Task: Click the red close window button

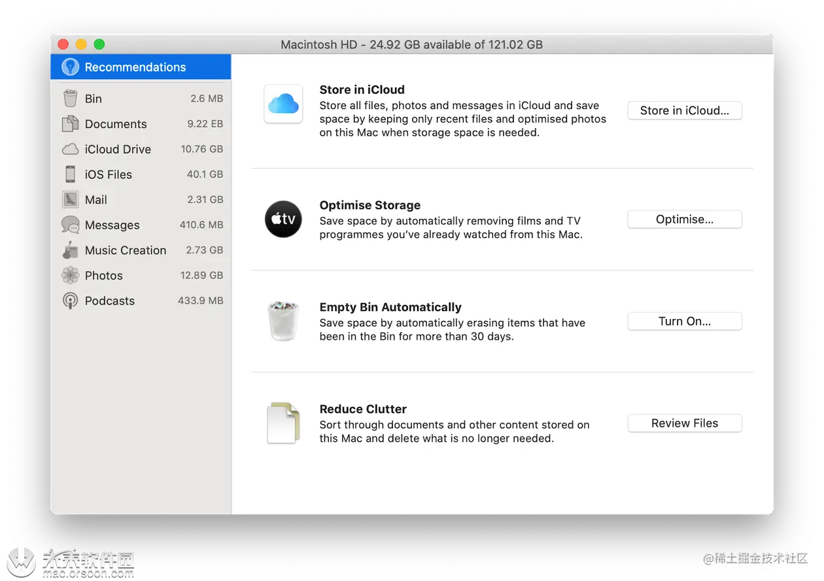Action: click(x=63, y=44)
